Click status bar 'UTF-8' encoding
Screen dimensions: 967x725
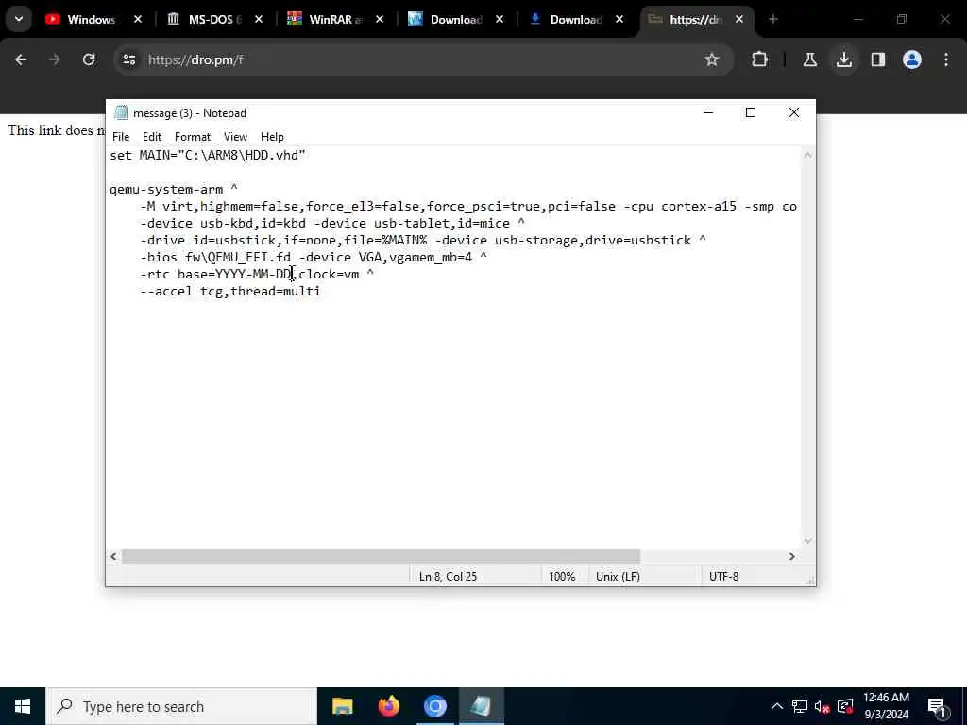pos(724,577)
